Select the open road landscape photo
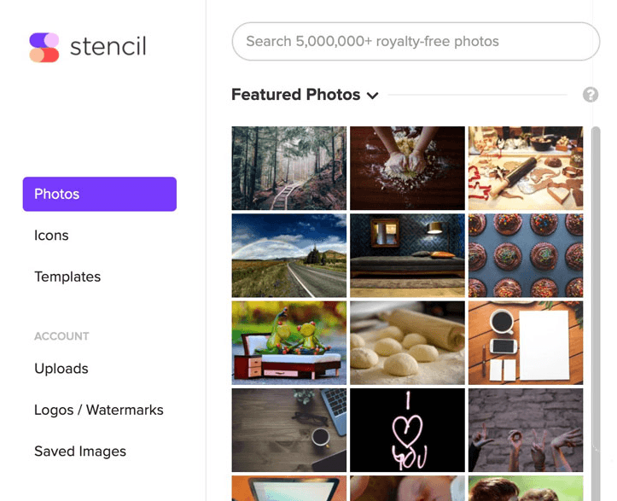617x501 pixels. point(288,255)
